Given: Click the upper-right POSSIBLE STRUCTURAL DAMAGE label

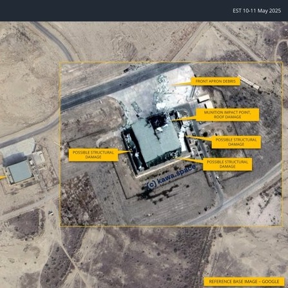Looking at the screenshot, I should click(x=236, y=142).
